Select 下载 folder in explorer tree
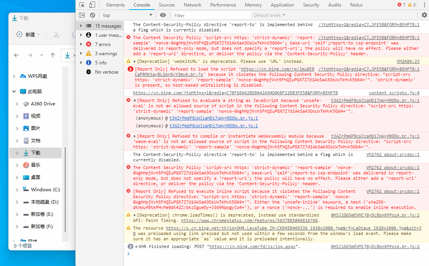Viewport: 429px width, 266px height. tap(36, 153)
